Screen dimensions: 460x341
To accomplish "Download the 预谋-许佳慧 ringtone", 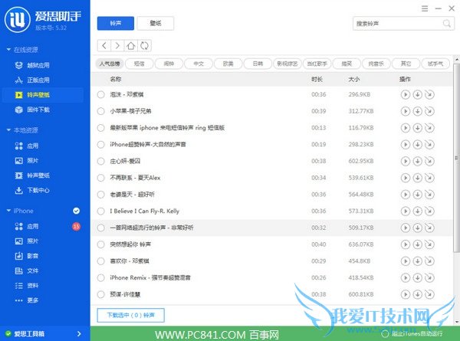I will coord(417,294).
